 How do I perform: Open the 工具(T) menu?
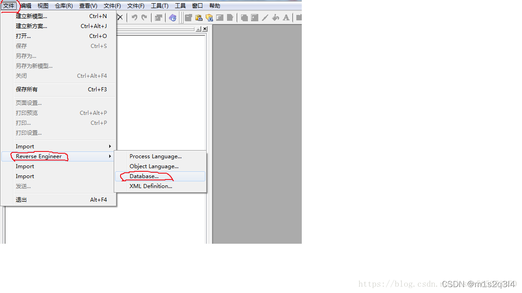point(160,5)
